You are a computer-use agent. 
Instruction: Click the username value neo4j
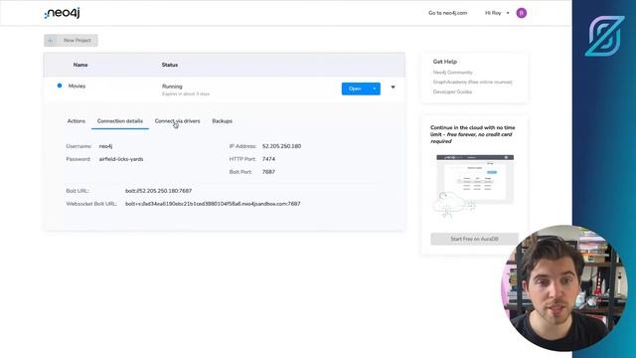pos(106,146)
